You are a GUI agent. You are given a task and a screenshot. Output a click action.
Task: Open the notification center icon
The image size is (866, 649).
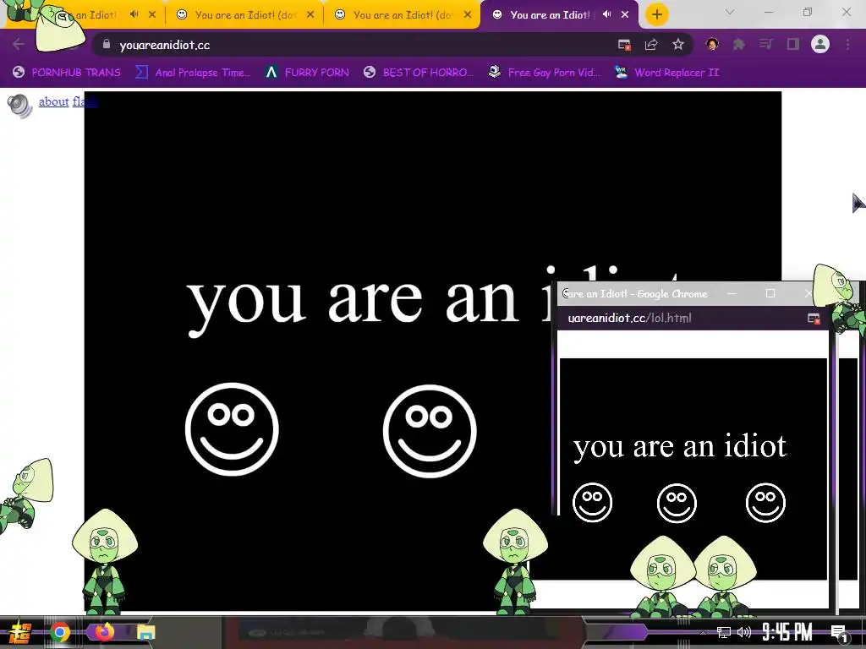(839, 633)
